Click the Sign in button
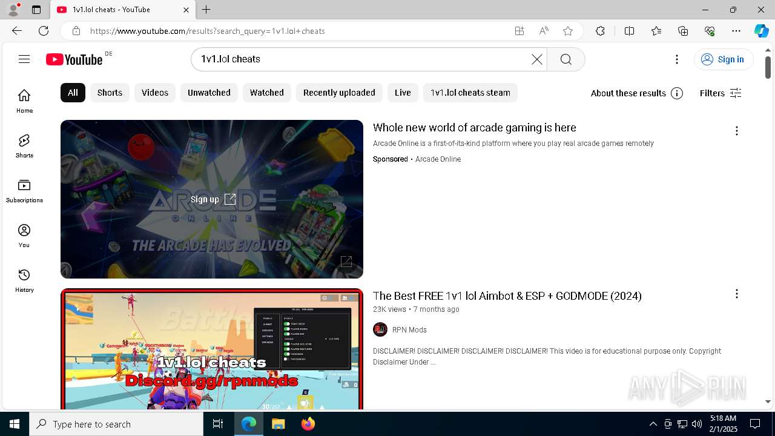The image size is (775, 436). [724, 59]
